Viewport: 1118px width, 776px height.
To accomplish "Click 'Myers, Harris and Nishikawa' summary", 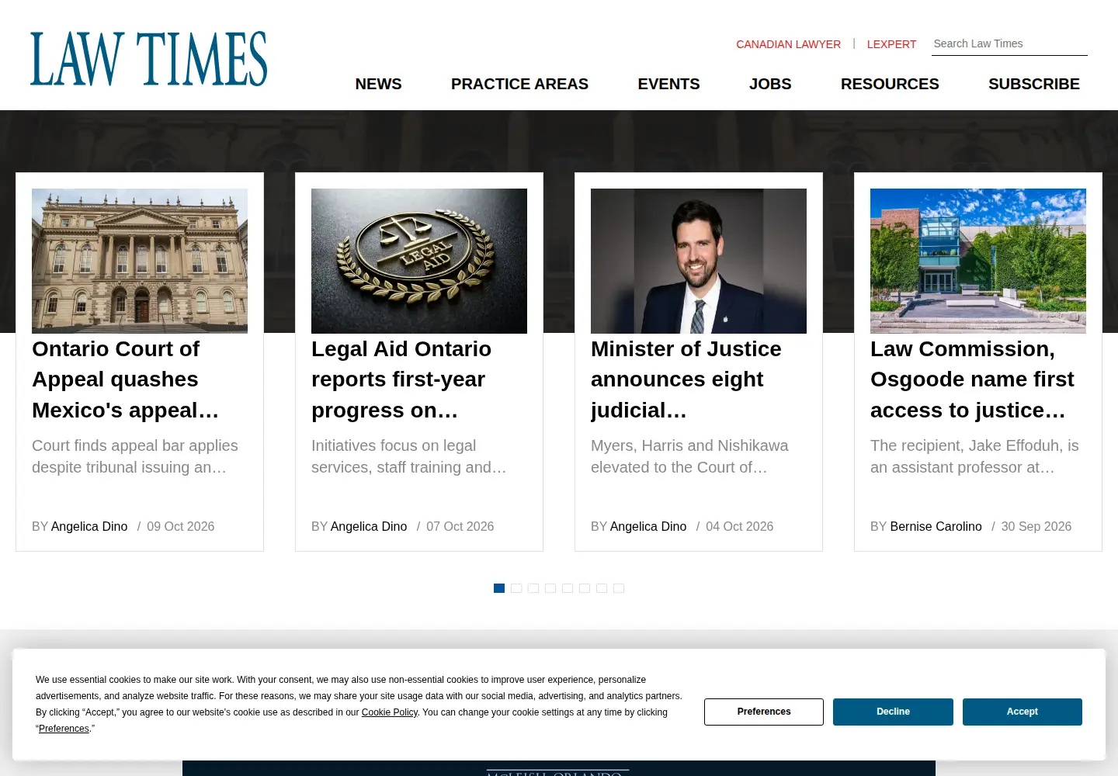I will (689, 456).
